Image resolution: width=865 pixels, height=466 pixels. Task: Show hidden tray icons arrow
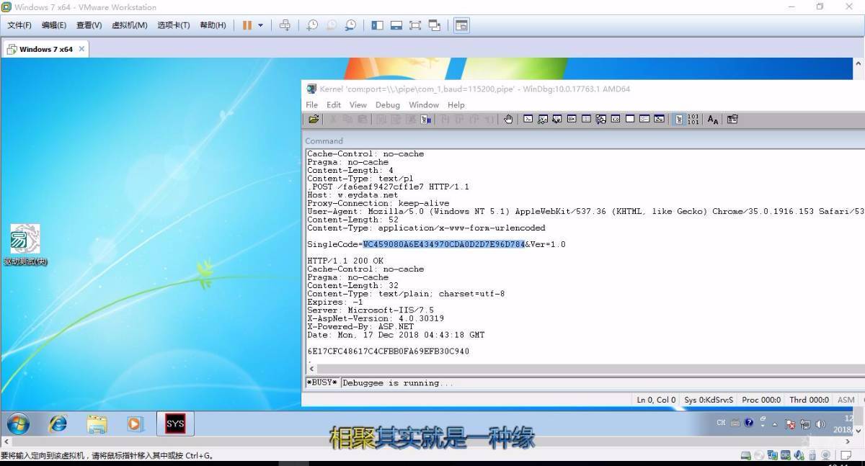[x=776, y=424]
